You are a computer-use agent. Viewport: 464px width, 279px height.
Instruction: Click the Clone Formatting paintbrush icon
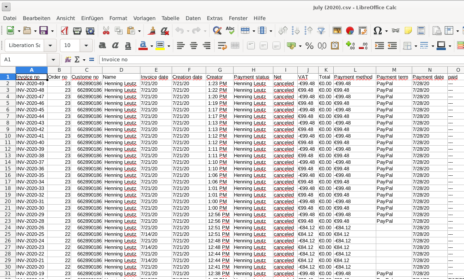coord(152,31)
